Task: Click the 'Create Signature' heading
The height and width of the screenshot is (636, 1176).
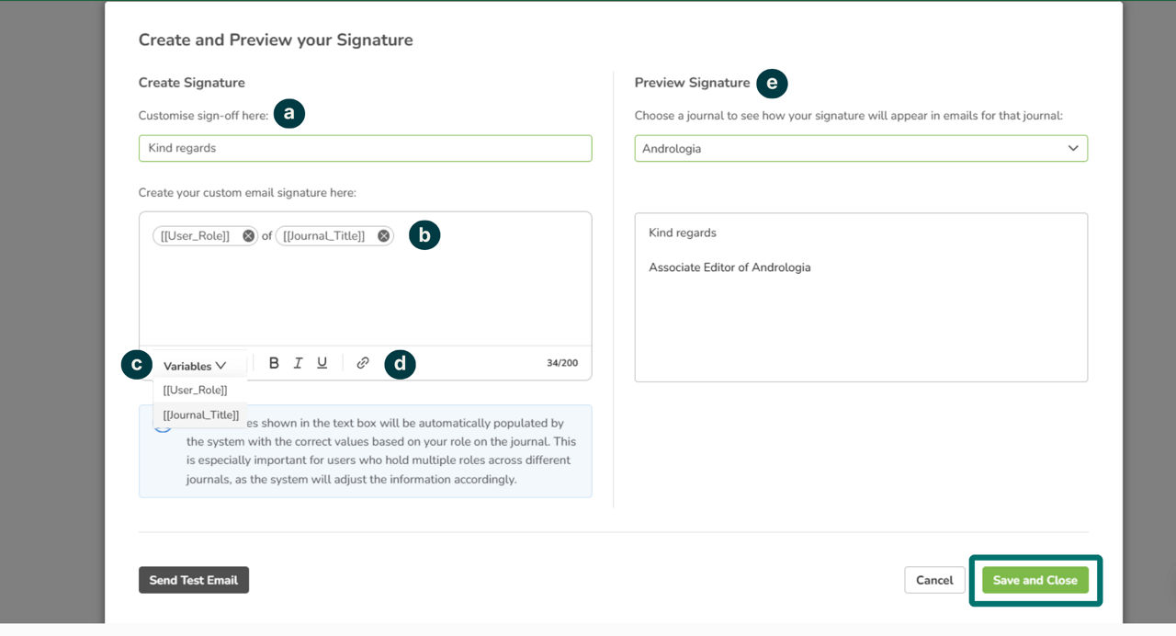Action: (192, 83)
